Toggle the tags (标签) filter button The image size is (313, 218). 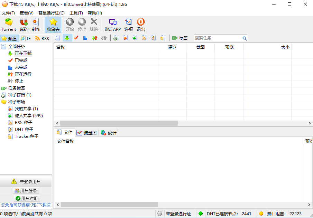[x=180, y=38]
